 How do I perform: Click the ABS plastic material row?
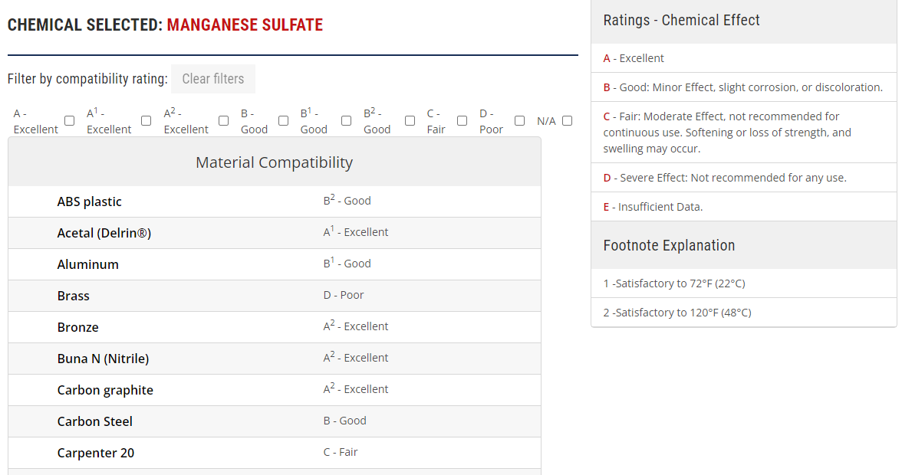(x=90, y=201)
